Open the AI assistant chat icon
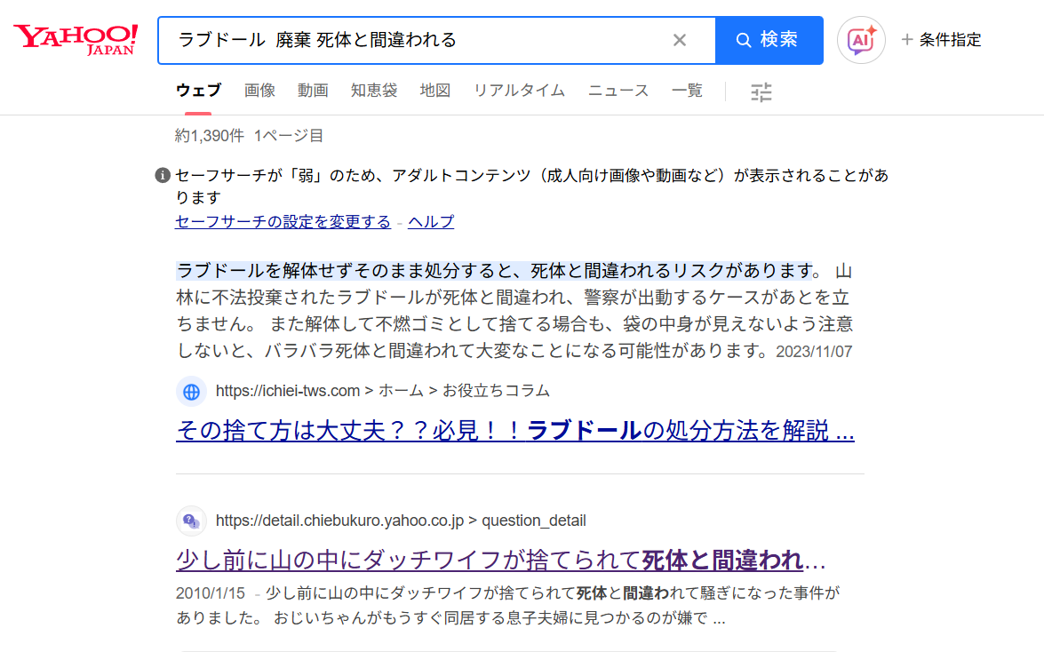 (x=861, y=40)
